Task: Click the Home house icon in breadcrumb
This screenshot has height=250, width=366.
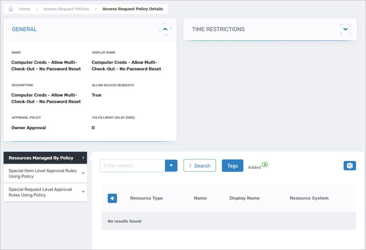Action: tap(11, 9)
